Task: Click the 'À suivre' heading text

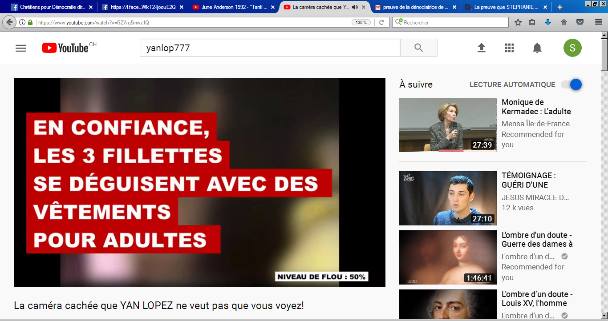Action: (416, 84)
